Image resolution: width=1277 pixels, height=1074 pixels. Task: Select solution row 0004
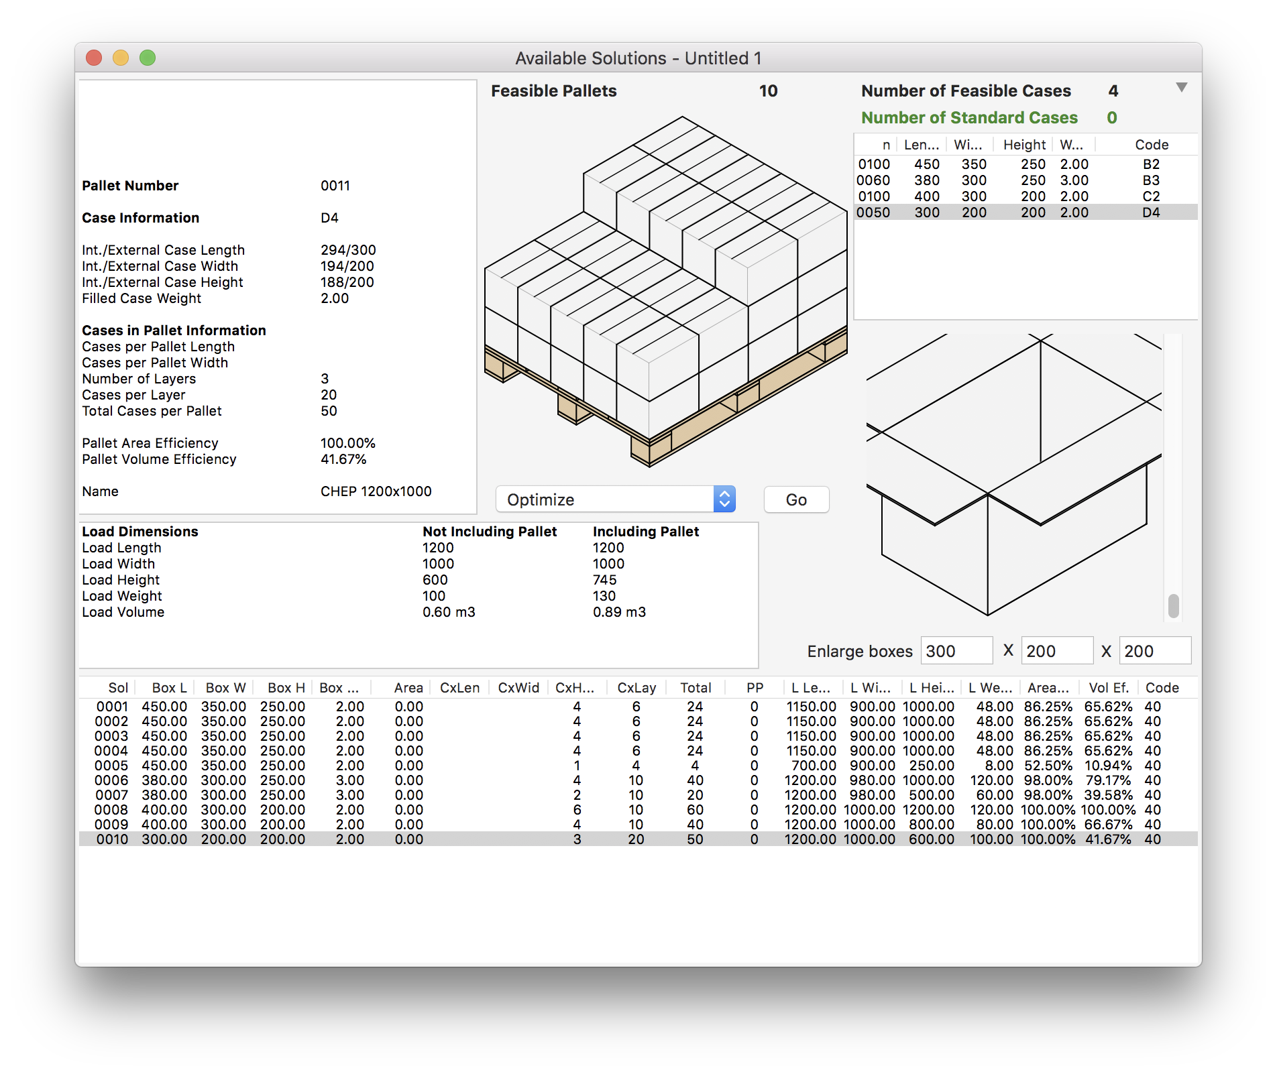[638, 751]
